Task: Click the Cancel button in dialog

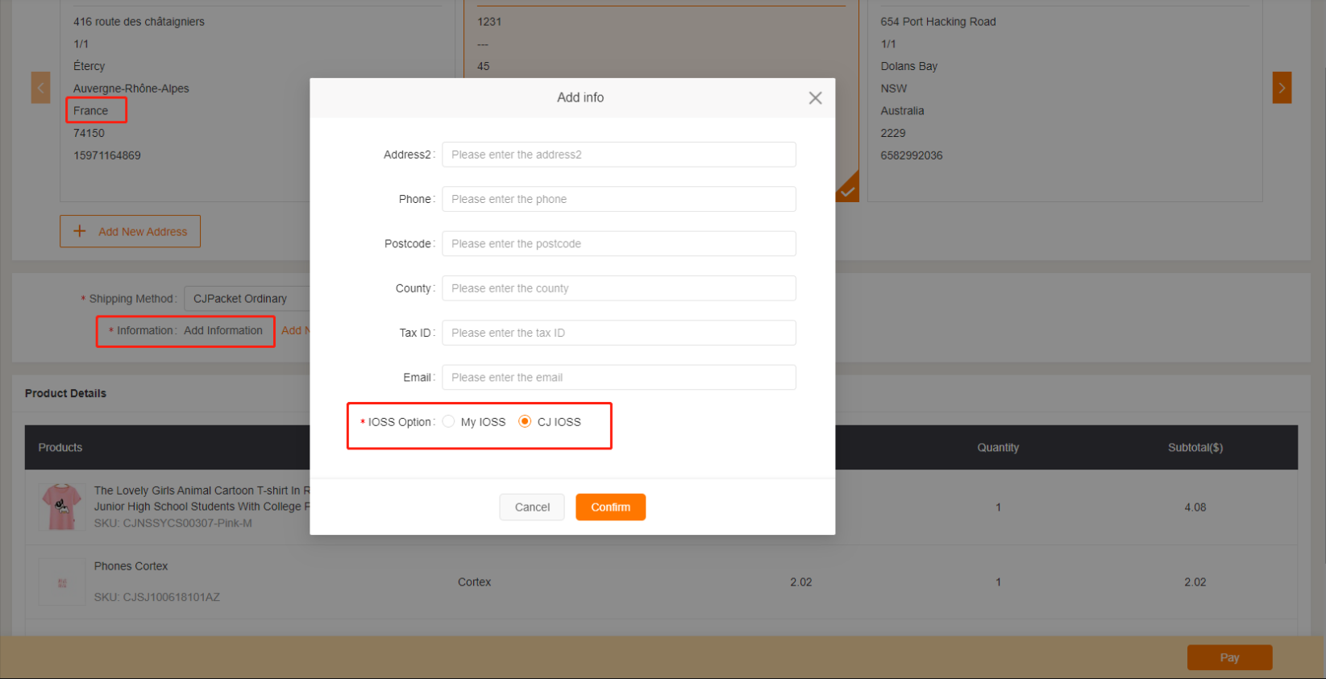Action: [x=532, y=507]
